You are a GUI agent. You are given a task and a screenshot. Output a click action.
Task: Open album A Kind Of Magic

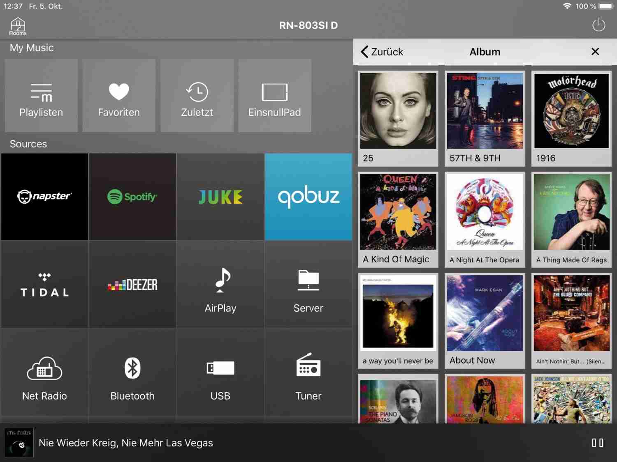pos(398,220)
